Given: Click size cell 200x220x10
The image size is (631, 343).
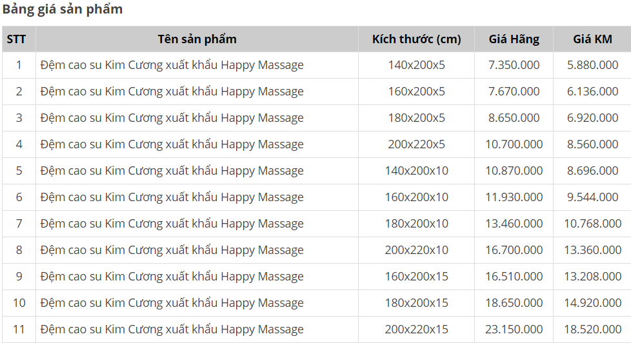Looking at the screenshot, I should 416,250.
